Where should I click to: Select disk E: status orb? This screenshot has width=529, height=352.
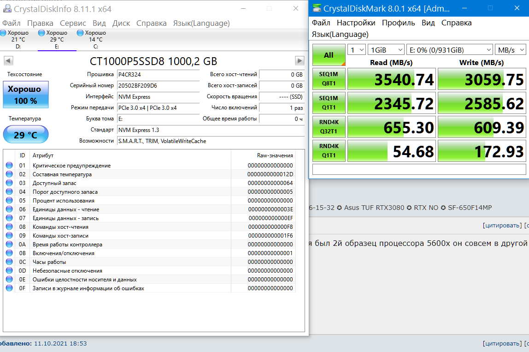tap(41, 33)
